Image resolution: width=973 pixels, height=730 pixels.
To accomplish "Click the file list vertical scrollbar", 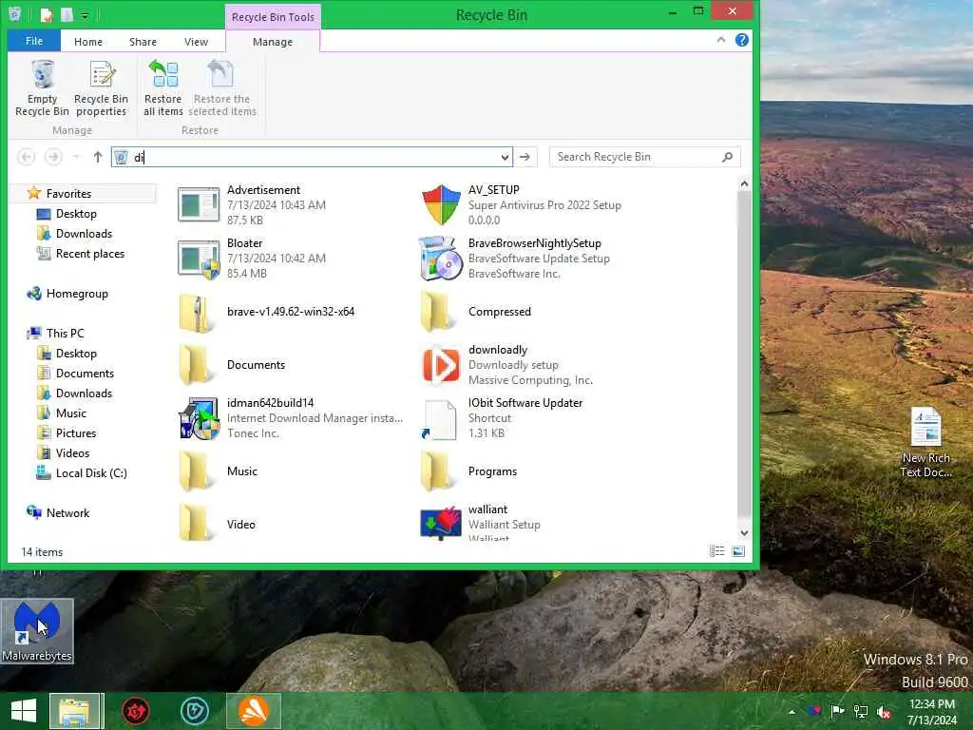I will tap(744, 354).
